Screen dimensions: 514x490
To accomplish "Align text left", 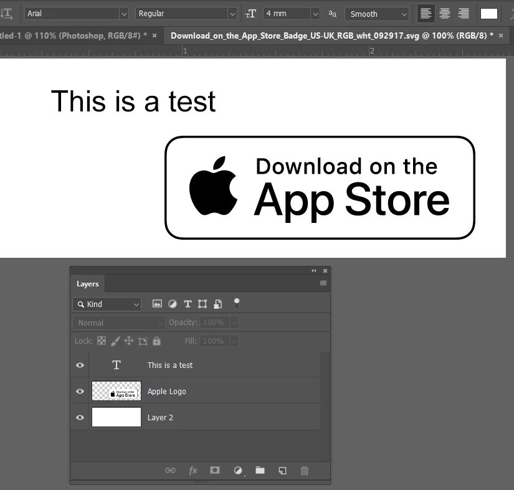I will click(426, 14).
